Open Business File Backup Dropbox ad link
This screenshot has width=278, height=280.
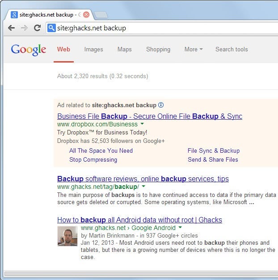[x=150, y=116]
